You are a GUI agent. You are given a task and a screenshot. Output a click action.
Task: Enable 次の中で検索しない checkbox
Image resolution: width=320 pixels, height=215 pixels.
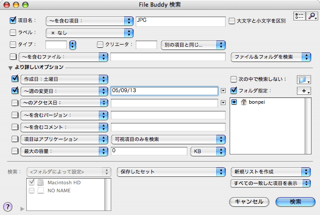234,79
